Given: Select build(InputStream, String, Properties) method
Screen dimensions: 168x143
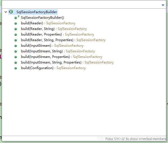Looking at the screenshot, I should [67, 62].
